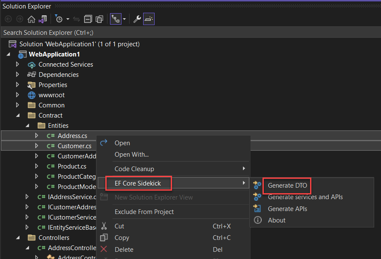Viewport: 381px width, 259px height.
Task: Click the wwwroot globe icon
Action: 31,95
